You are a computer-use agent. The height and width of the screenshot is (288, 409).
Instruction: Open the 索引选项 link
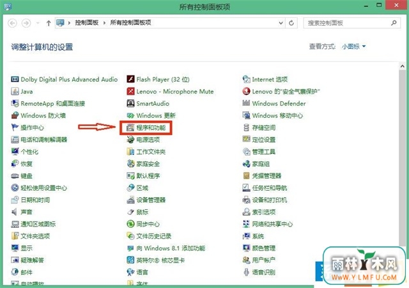point(264,212)
